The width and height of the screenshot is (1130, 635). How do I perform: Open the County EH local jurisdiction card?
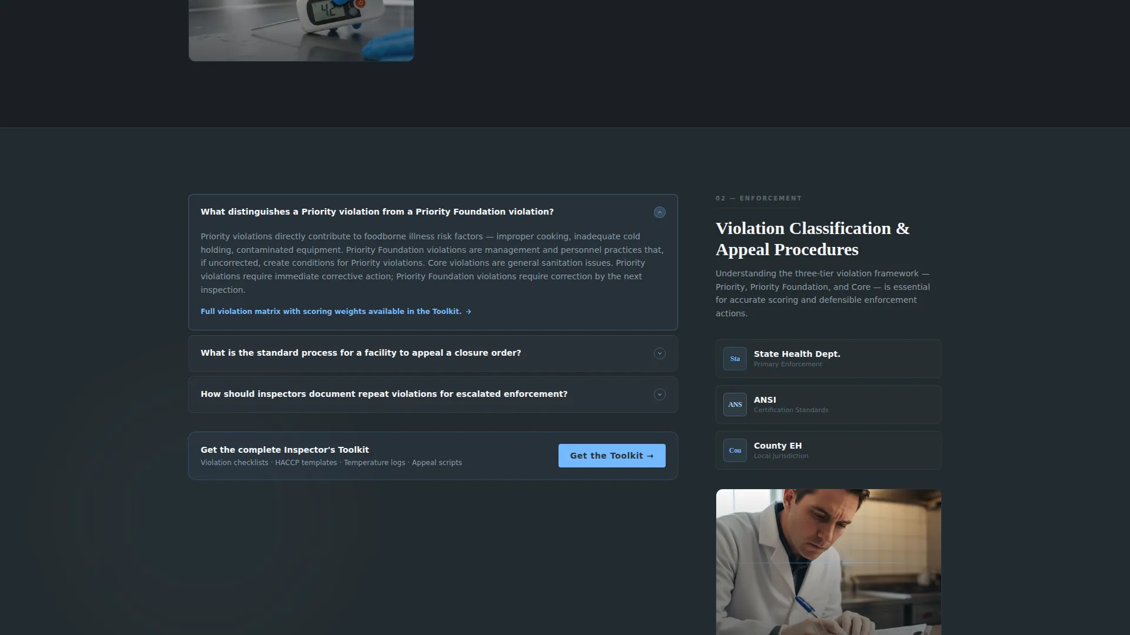[828, 450]
